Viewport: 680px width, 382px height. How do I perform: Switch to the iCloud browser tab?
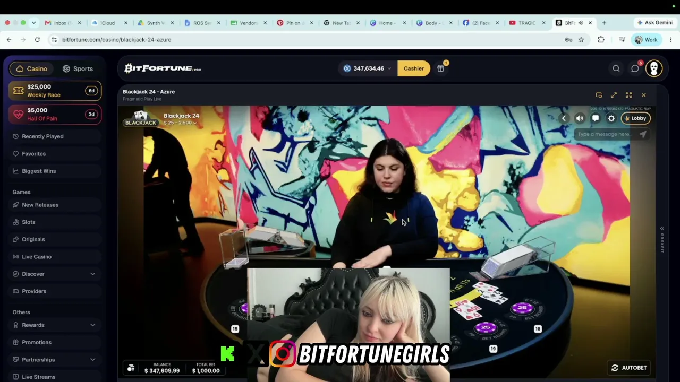coord(108,23)
